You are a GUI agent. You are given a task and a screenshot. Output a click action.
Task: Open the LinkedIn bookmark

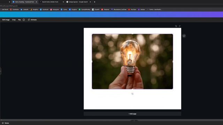[24, 9]
